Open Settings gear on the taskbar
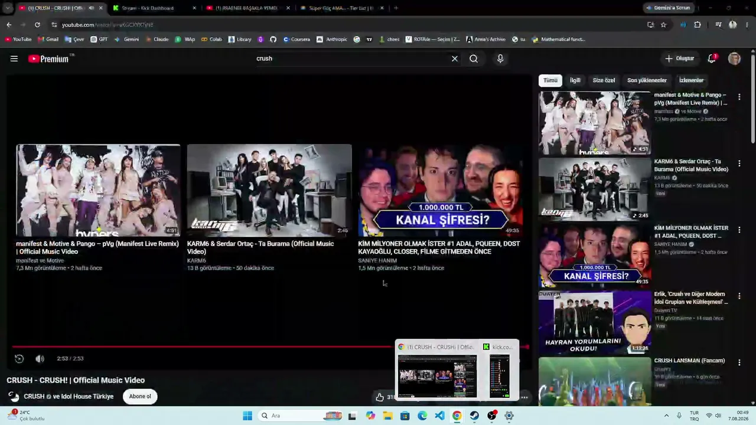756x425 pixels. tap(509, 416)
